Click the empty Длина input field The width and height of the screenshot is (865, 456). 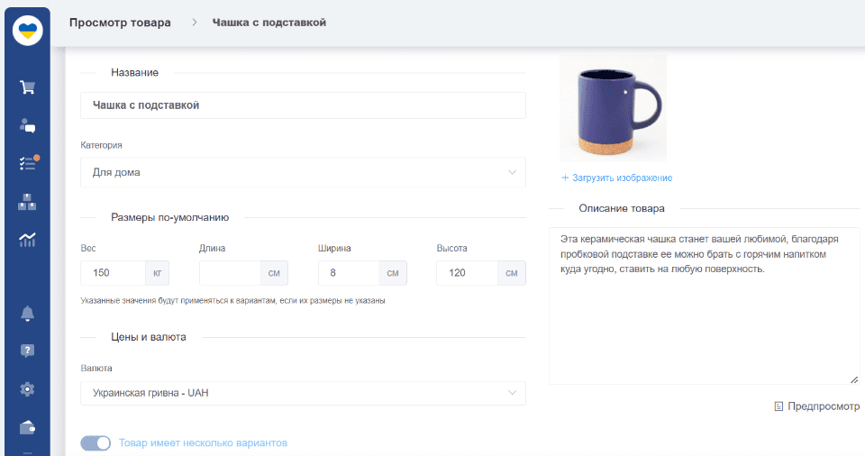(230, 273)
